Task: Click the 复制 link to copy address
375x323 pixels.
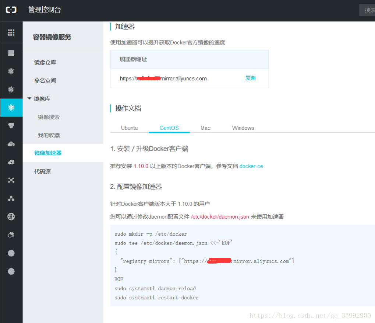Action: click(x=251, y=78)
